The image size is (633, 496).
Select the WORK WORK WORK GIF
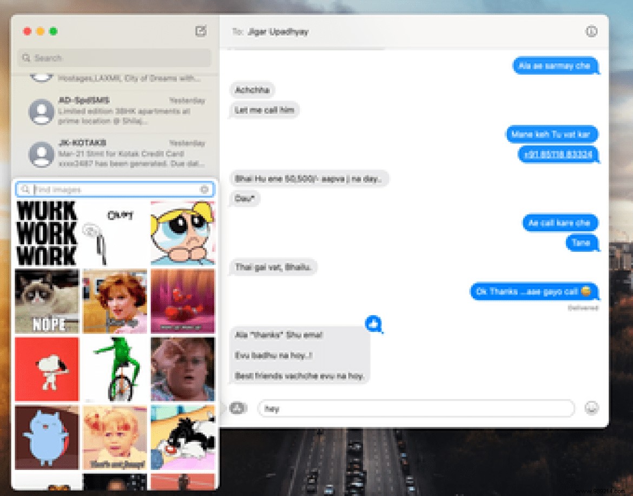point(47,233)
